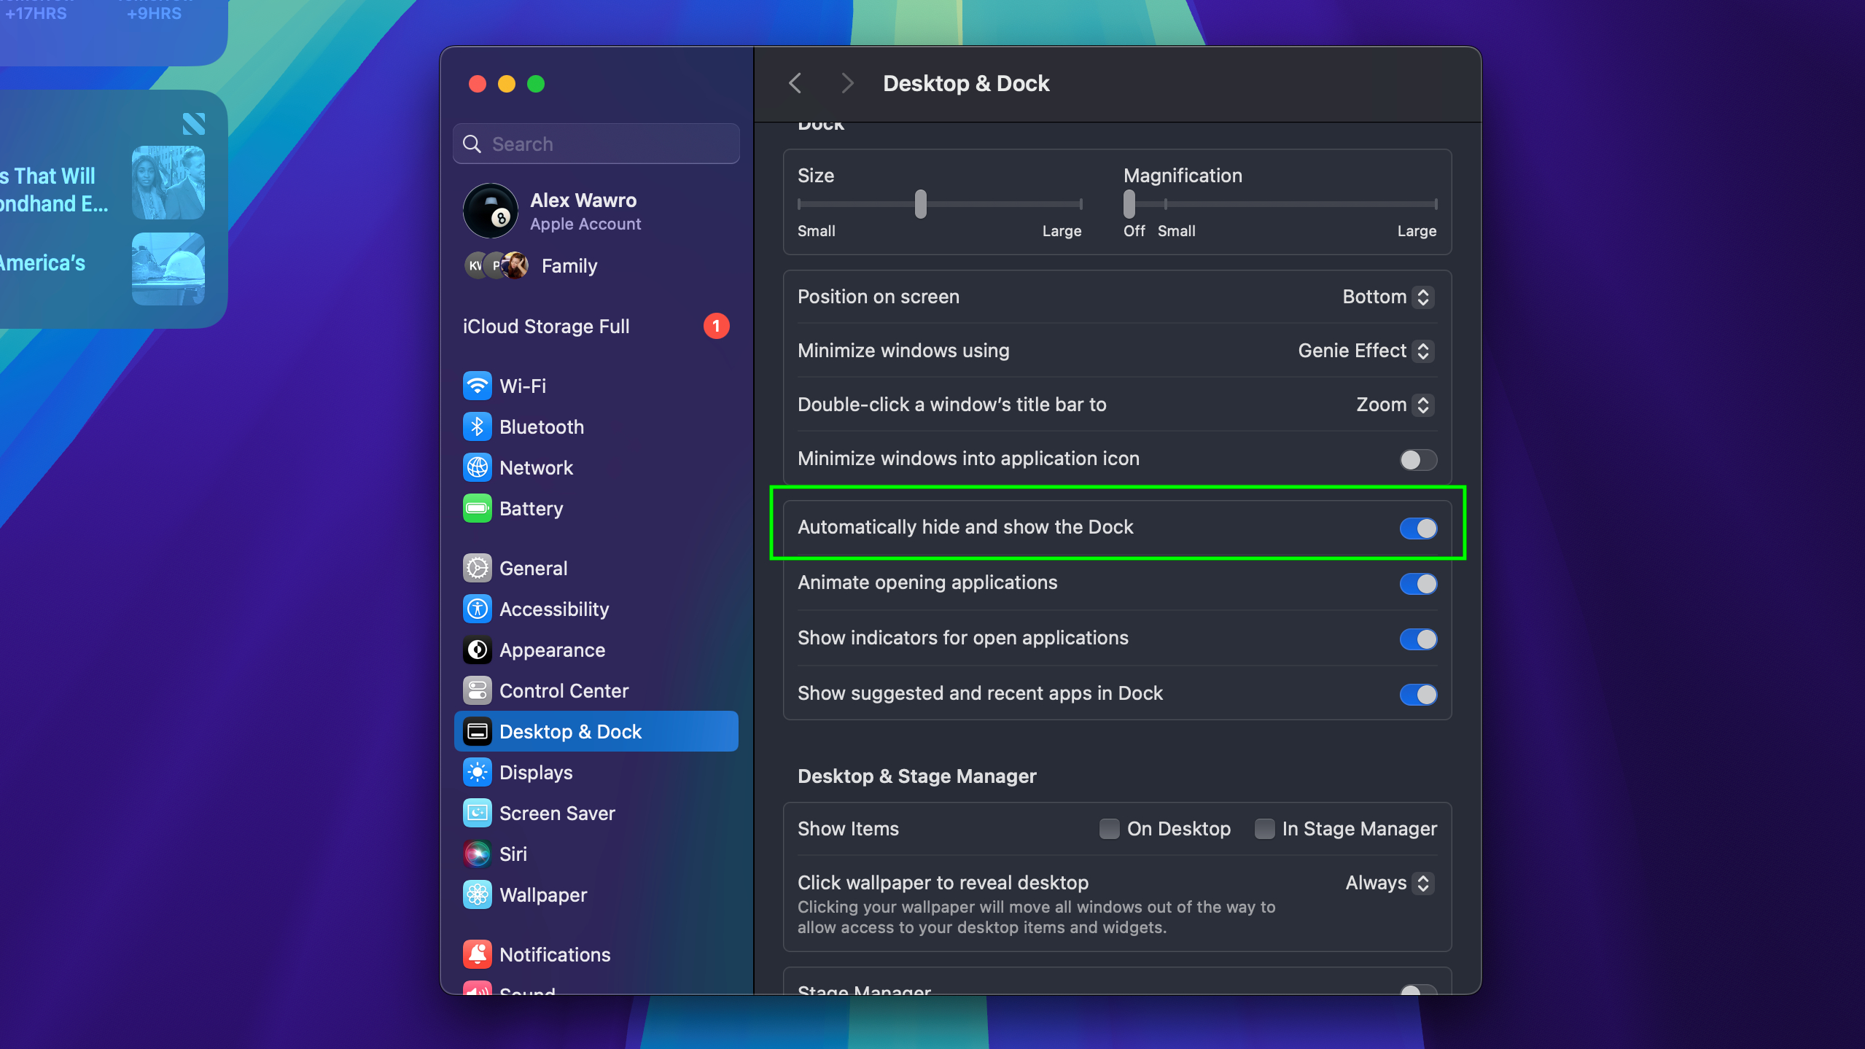The image size is (1865, 1049).
Task: Open the Battery icon in the sidebar
Action: click(x=478, y=509)
